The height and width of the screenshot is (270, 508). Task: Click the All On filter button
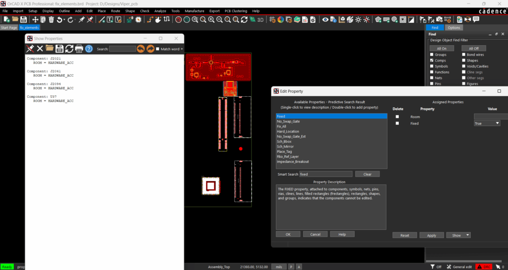tap(442, 48)
